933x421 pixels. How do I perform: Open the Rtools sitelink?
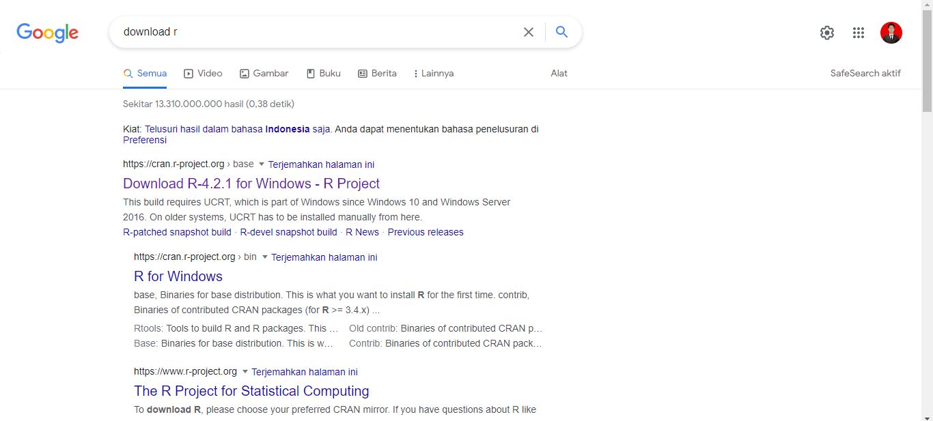pyautogui.click(x=148, y=328)
